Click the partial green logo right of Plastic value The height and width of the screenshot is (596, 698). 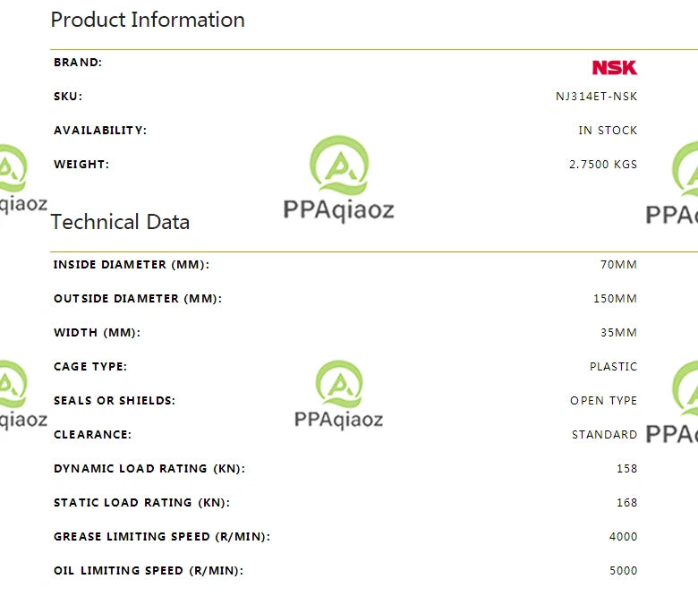pyautogui.click(x=672, y=402)
